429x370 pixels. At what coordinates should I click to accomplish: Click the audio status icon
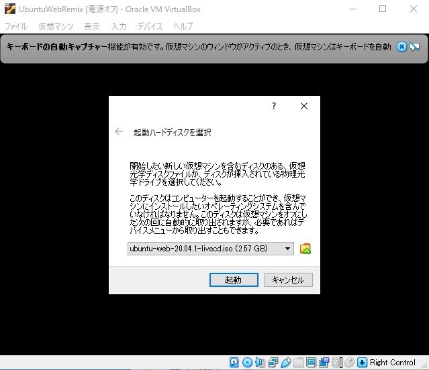(260, 363)
